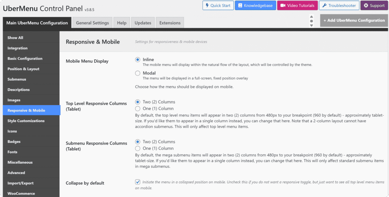Screen dimensions: 389x197
Task: Click the lifesaver Support icon
Action: tap(366, 5)
